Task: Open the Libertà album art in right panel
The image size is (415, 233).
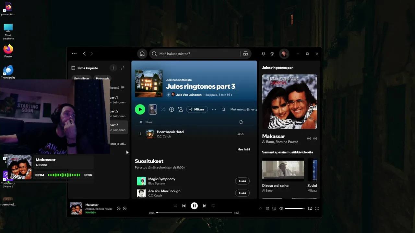Action: pyautogui.click(x=290, y=102)
